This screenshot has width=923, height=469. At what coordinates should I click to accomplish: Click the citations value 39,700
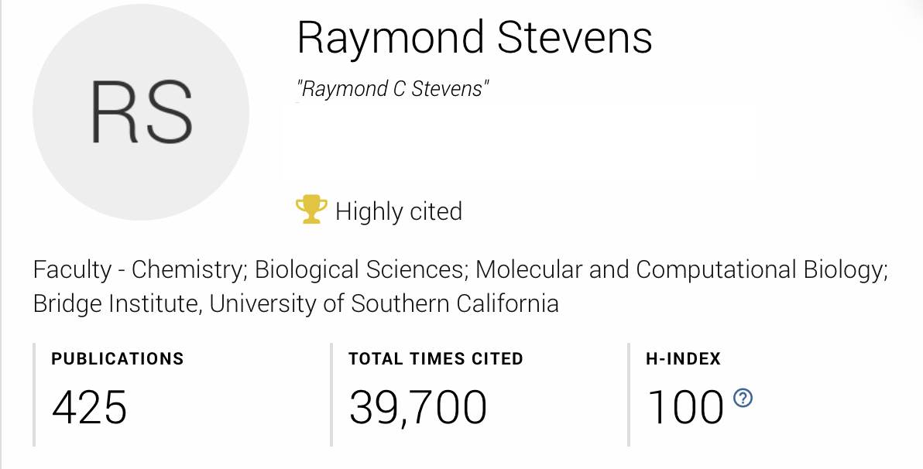(419, 406)
